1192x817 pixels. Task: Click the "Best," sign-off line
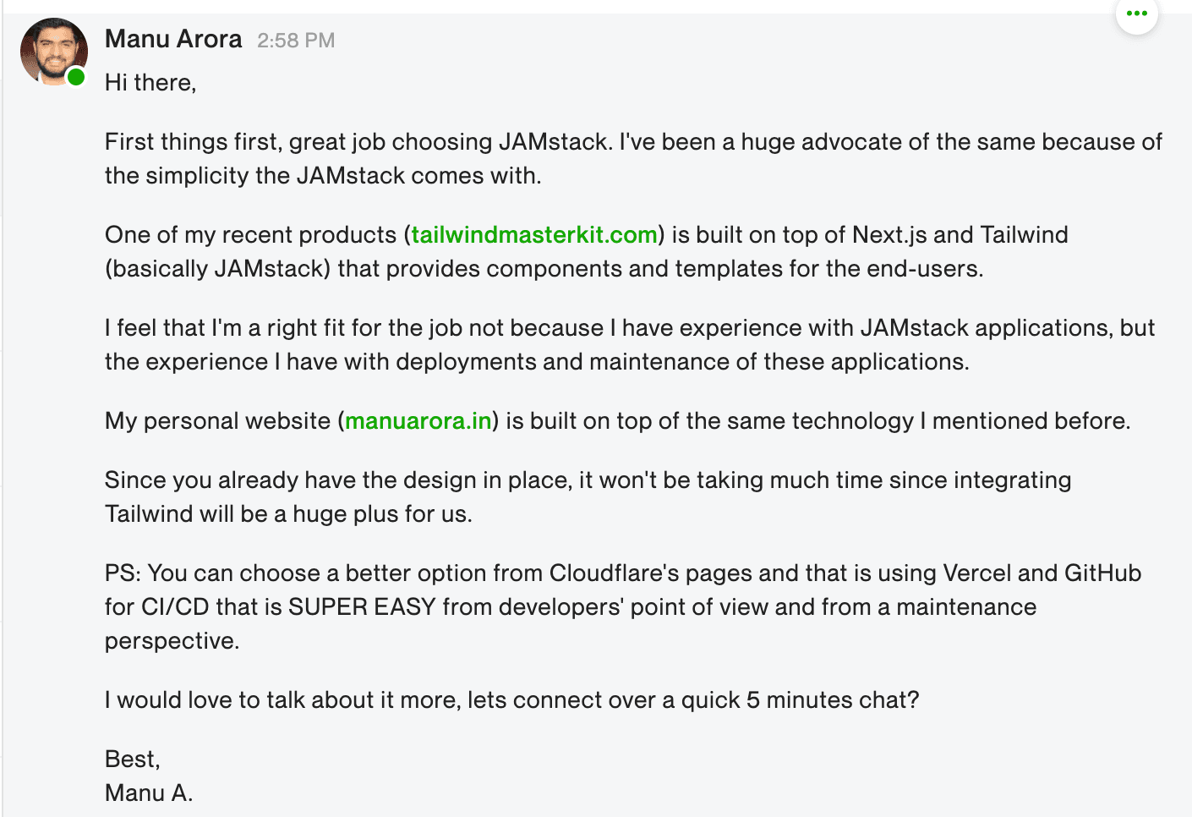[x=133, y=759]
